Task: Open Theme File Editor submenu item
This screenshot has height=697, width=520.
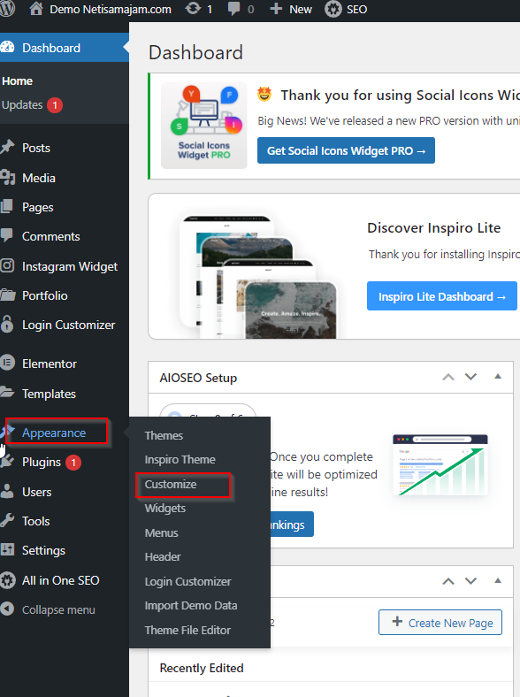Action: [187, 630]
